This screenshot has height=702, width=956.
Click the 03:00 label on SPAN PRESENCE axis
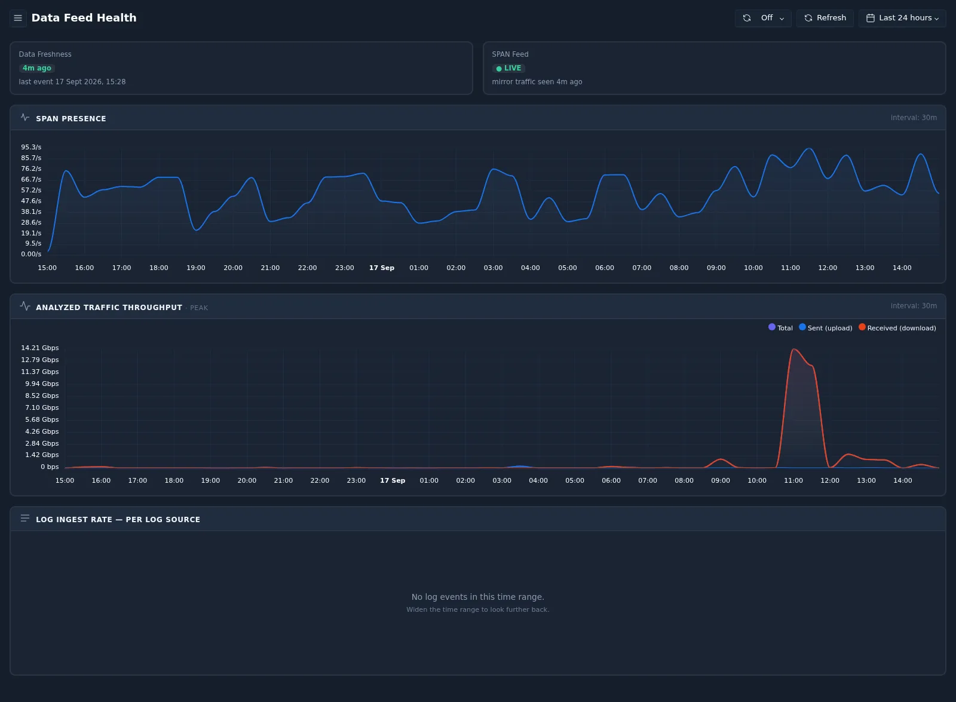click(x=493, y=268)
